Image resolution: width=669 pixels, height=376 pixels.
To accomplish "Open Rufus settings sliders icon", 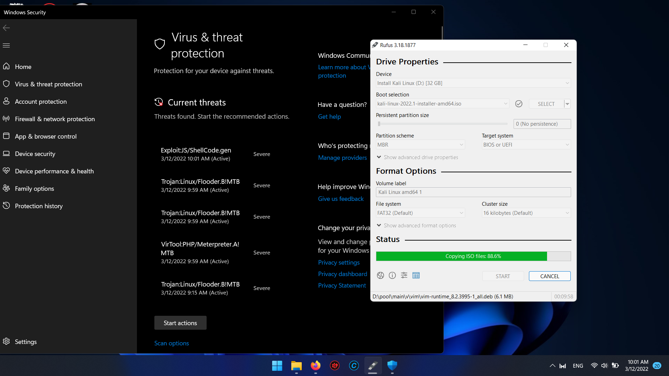I will pos(404,275).
